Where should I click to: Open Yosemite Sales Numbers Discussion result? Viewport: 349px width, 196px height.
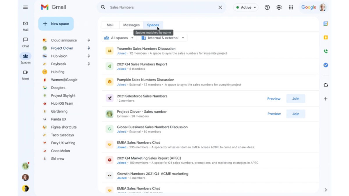pos(210,51)
